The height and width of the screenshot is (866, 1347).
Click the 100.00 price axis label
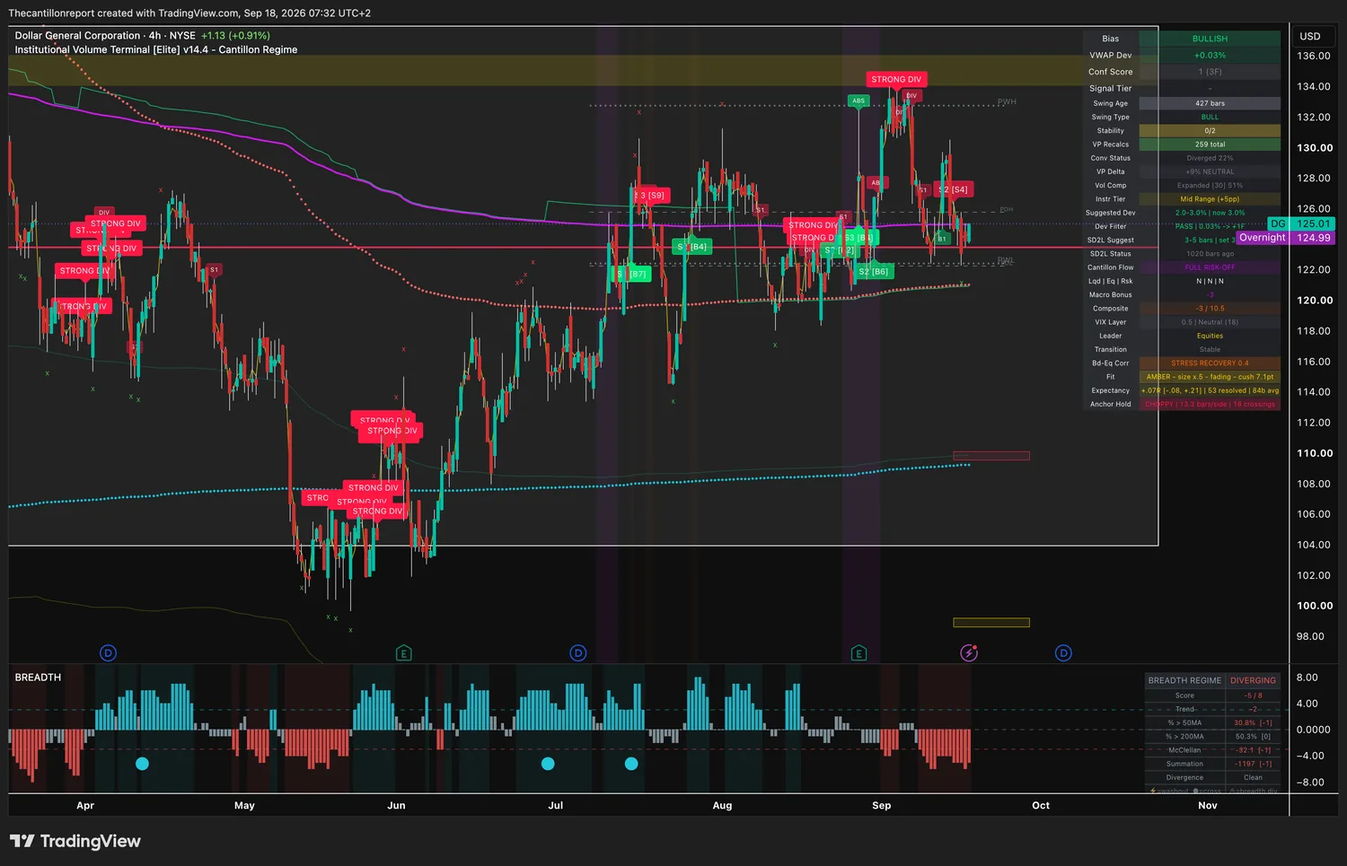pyautogui.click(x=1315, y=606)
